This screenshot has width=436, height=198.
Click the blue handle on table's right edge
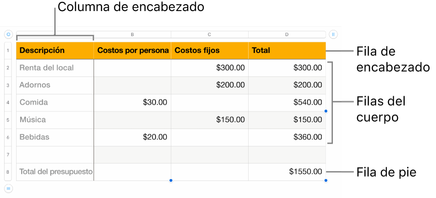coord(326,111)
